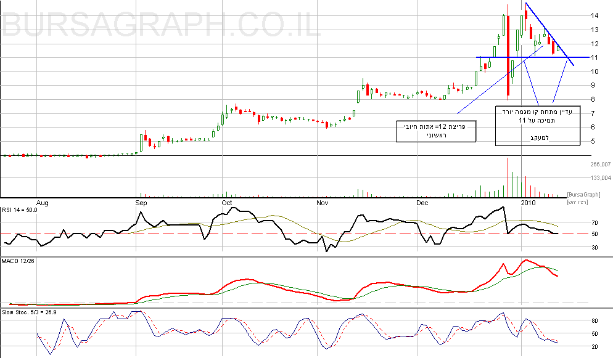This screenshot has width=613, height=358.
Task: Click the stochastic axis level 80 label
Action: 578,321
